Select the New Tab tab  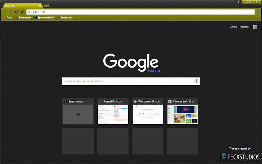click(23, 6)
